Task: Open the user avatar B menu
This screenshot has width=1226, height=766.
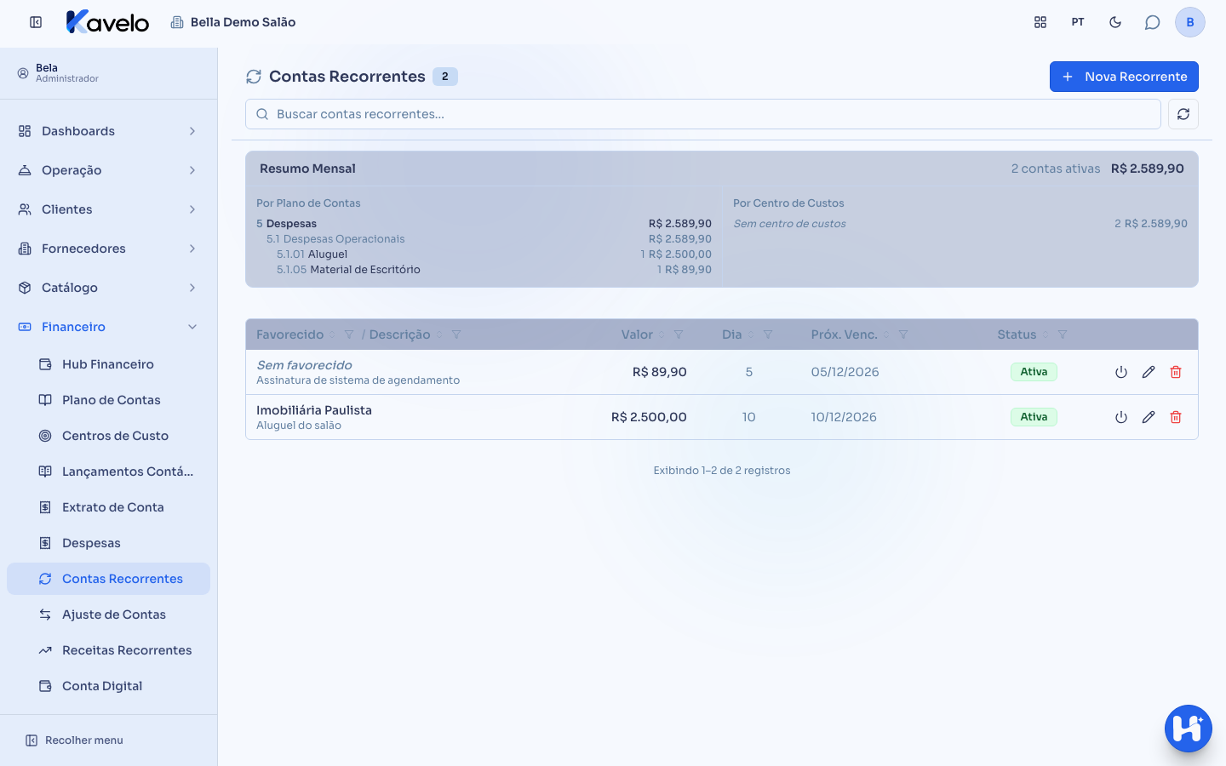Action: 1190,22
